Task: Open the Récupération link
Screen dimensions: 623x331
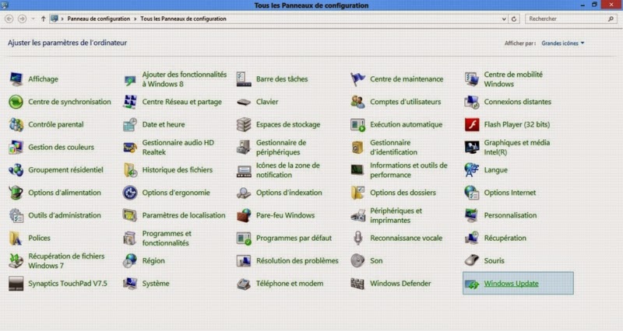Action: point(505,238)
